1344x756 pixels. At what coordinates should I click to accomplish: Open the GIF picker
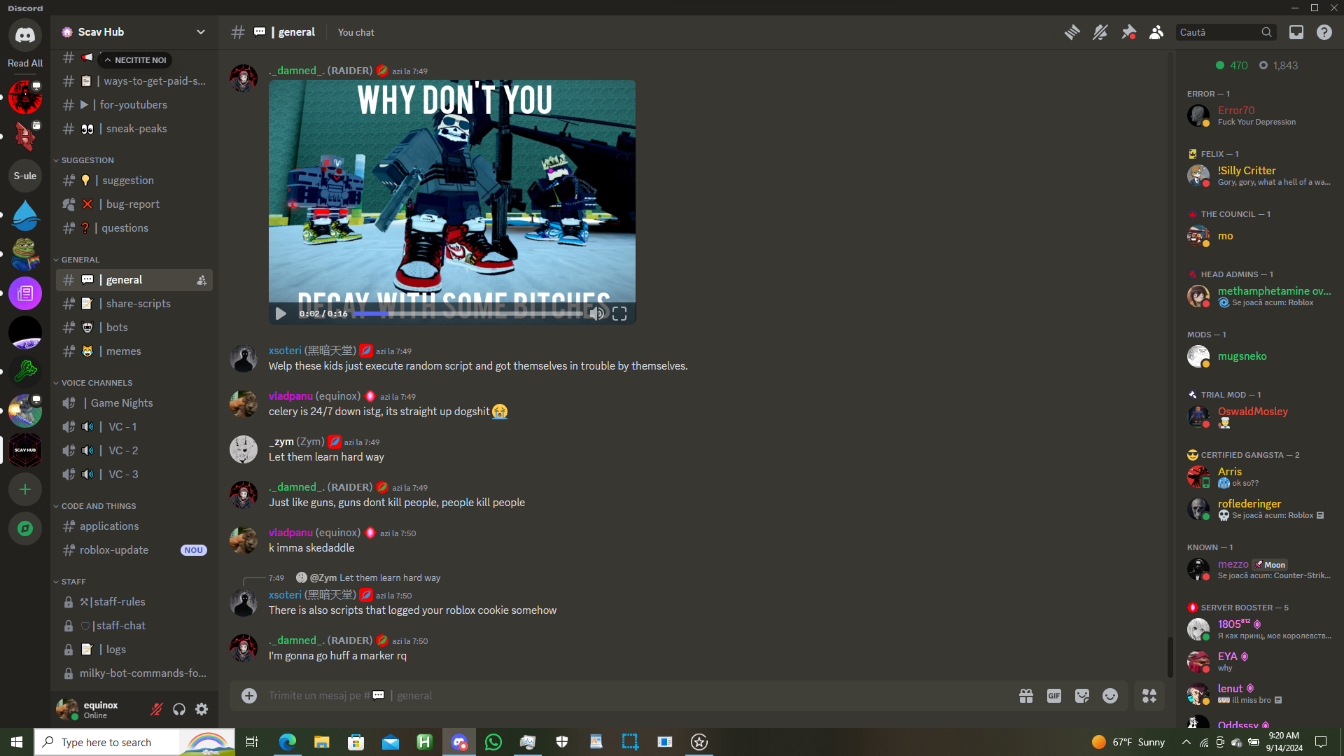[x=1053, y=696]
